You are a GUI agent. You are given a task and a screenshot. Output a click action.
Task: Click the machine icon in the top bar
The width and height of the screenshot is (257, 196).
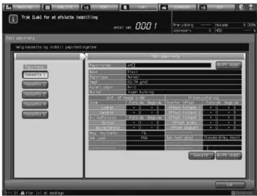coord(8,7)
